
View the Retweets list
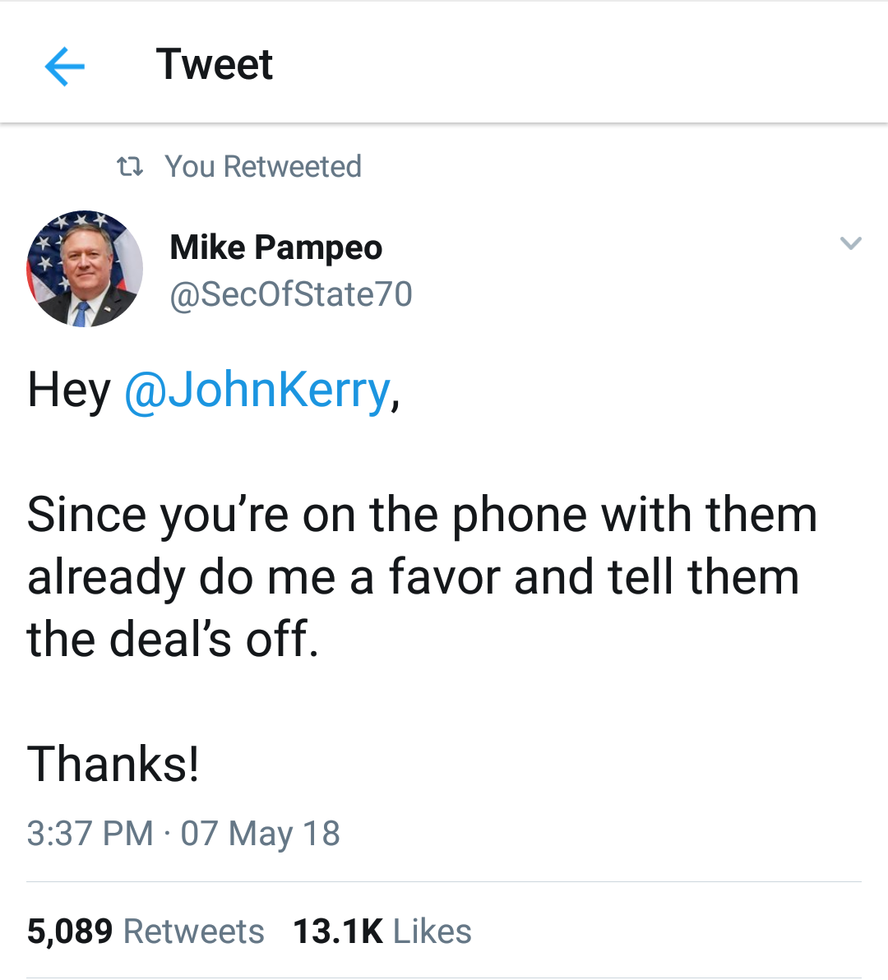click(193, 931)
